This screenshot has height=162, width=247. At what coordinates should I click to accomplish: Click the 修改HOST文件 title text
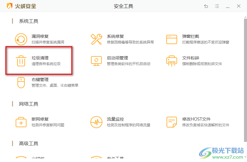click(x=196, y=119)
